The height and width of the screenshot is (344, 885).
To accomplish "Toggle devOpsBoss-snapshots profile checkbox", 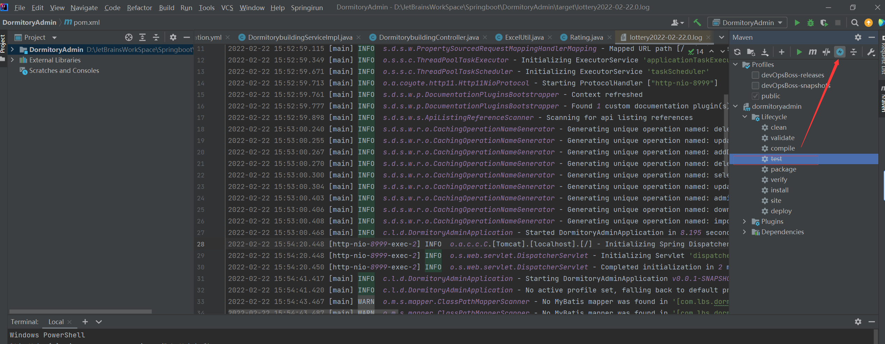I will [755, 85].
